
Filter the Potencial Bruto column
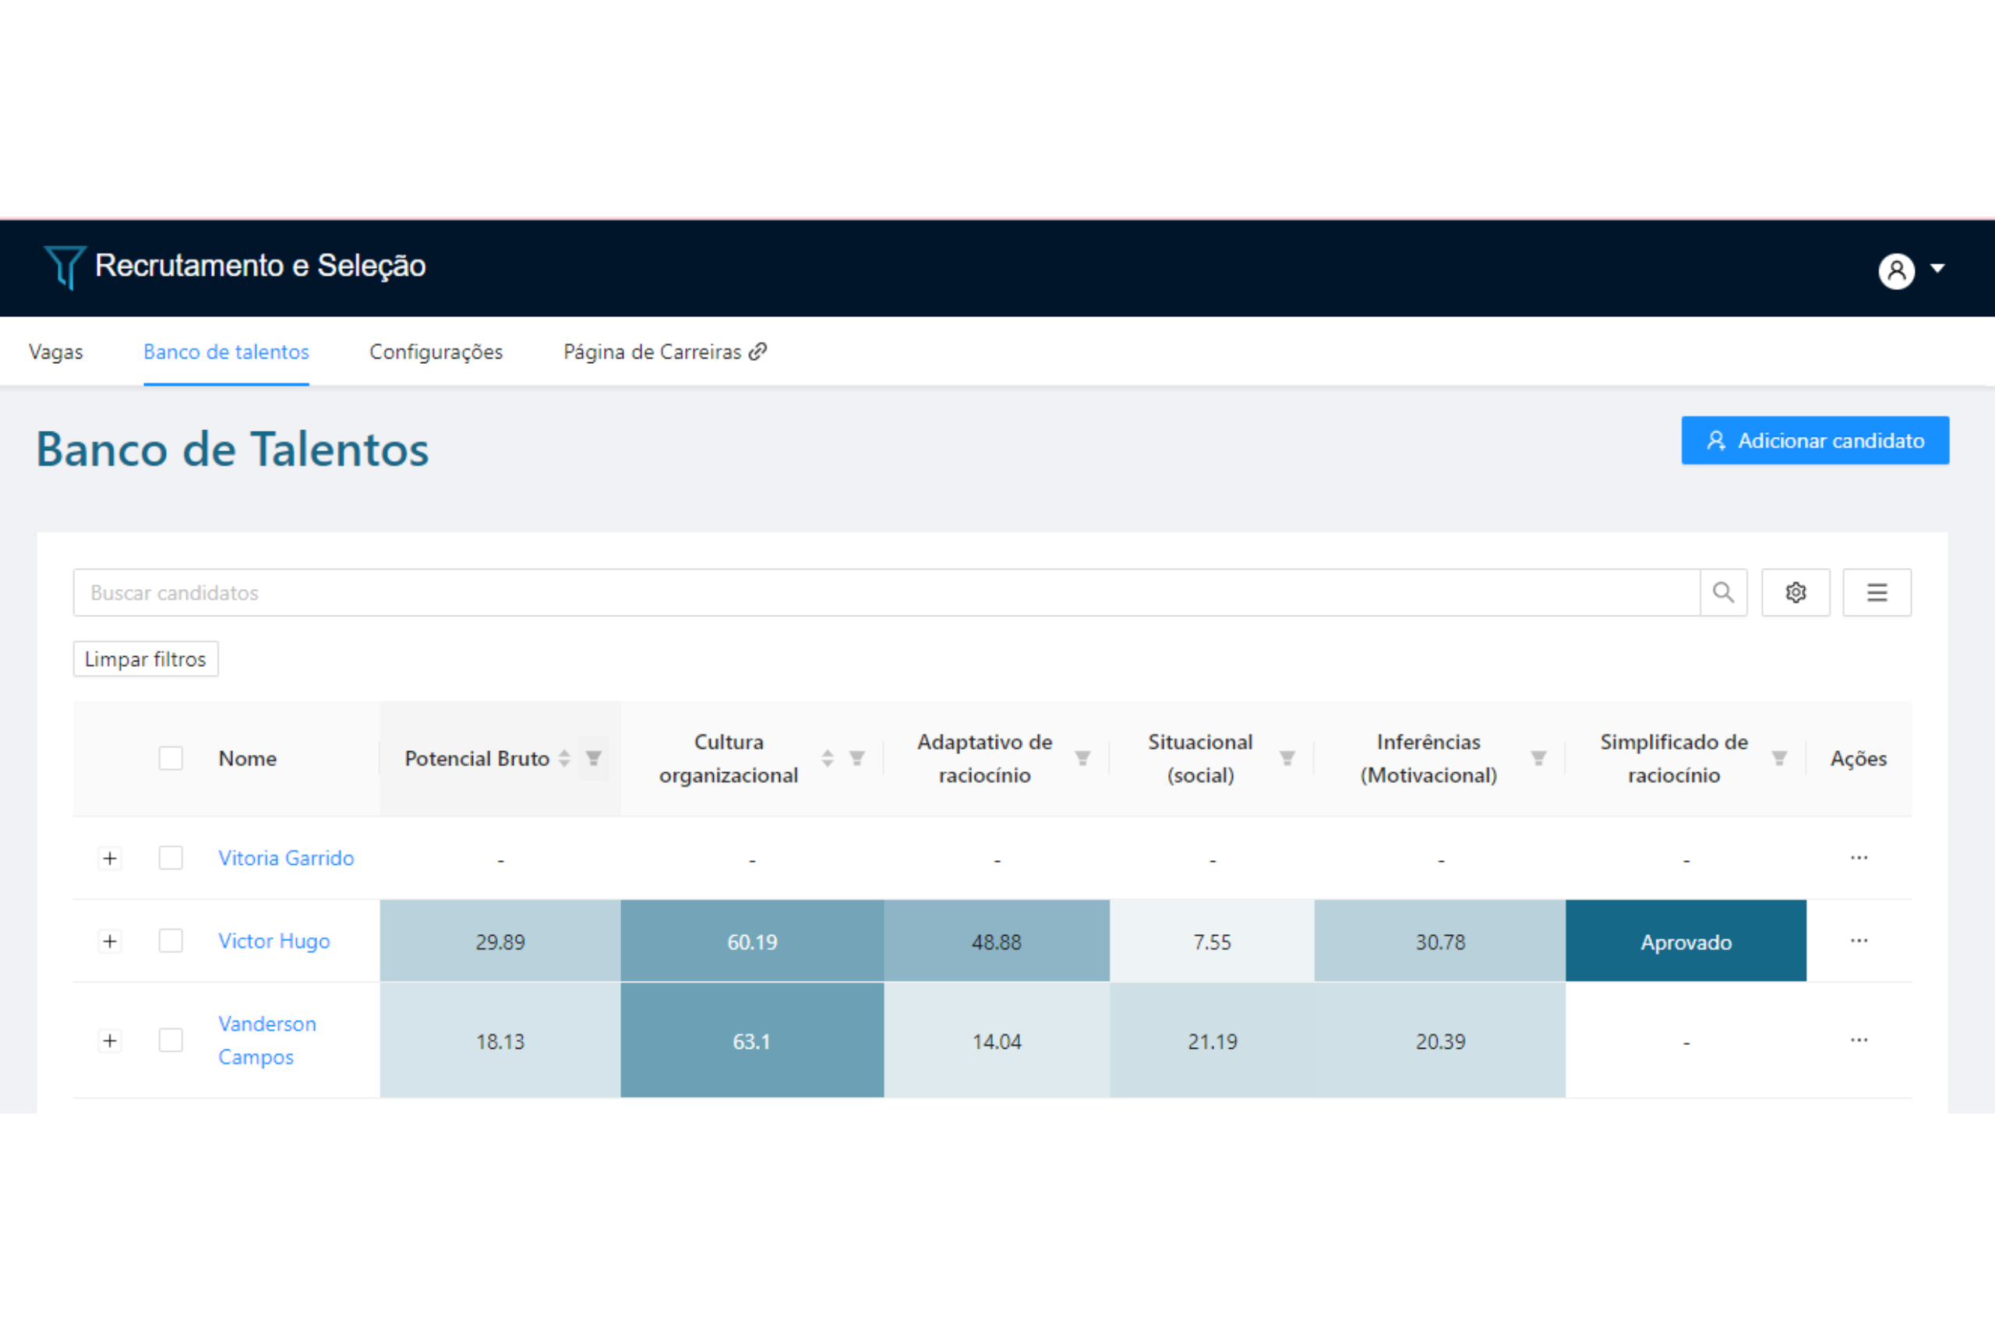tap(594, 757)
